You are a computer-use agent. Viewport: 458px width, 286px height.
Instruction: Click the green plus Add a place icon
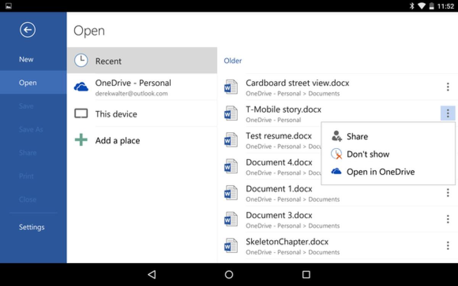81,140
